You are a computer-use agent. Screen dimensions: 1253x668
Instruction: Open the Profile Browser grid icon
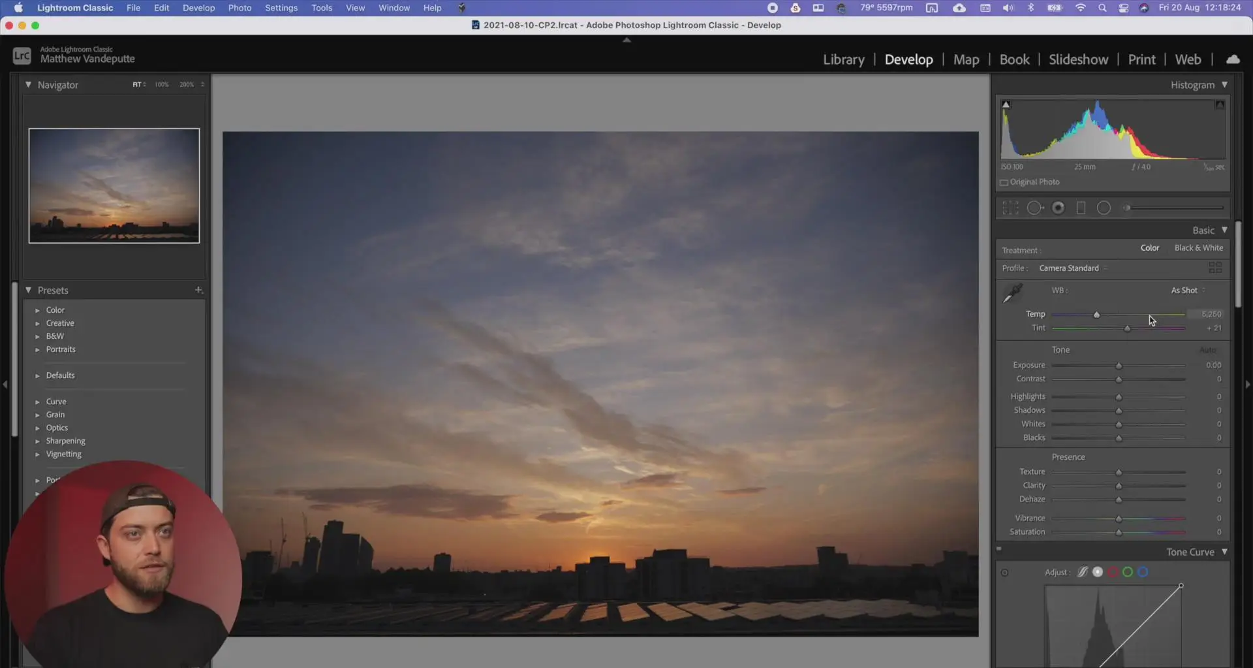(1215, 268)
